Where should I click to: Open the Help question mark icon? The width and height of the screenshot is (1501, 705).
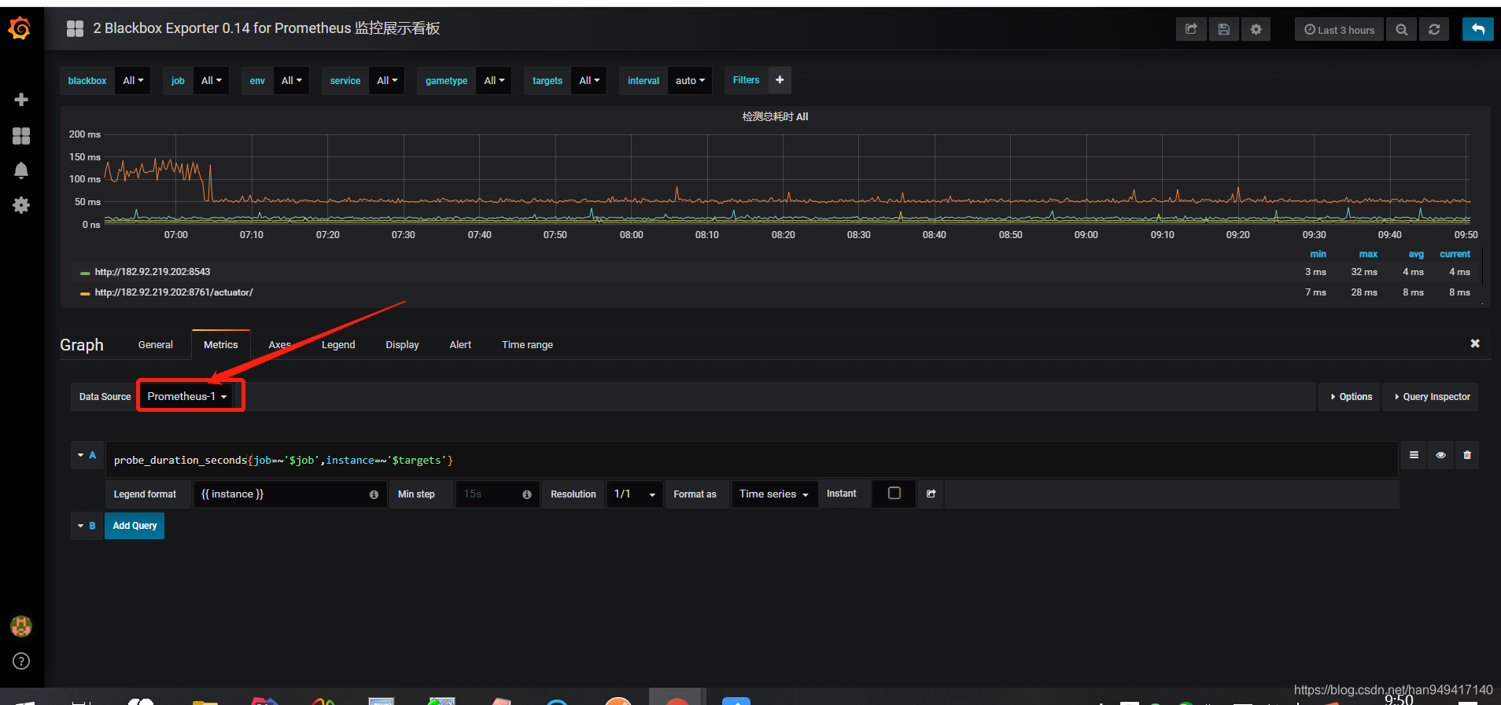(x=21, y=661)
